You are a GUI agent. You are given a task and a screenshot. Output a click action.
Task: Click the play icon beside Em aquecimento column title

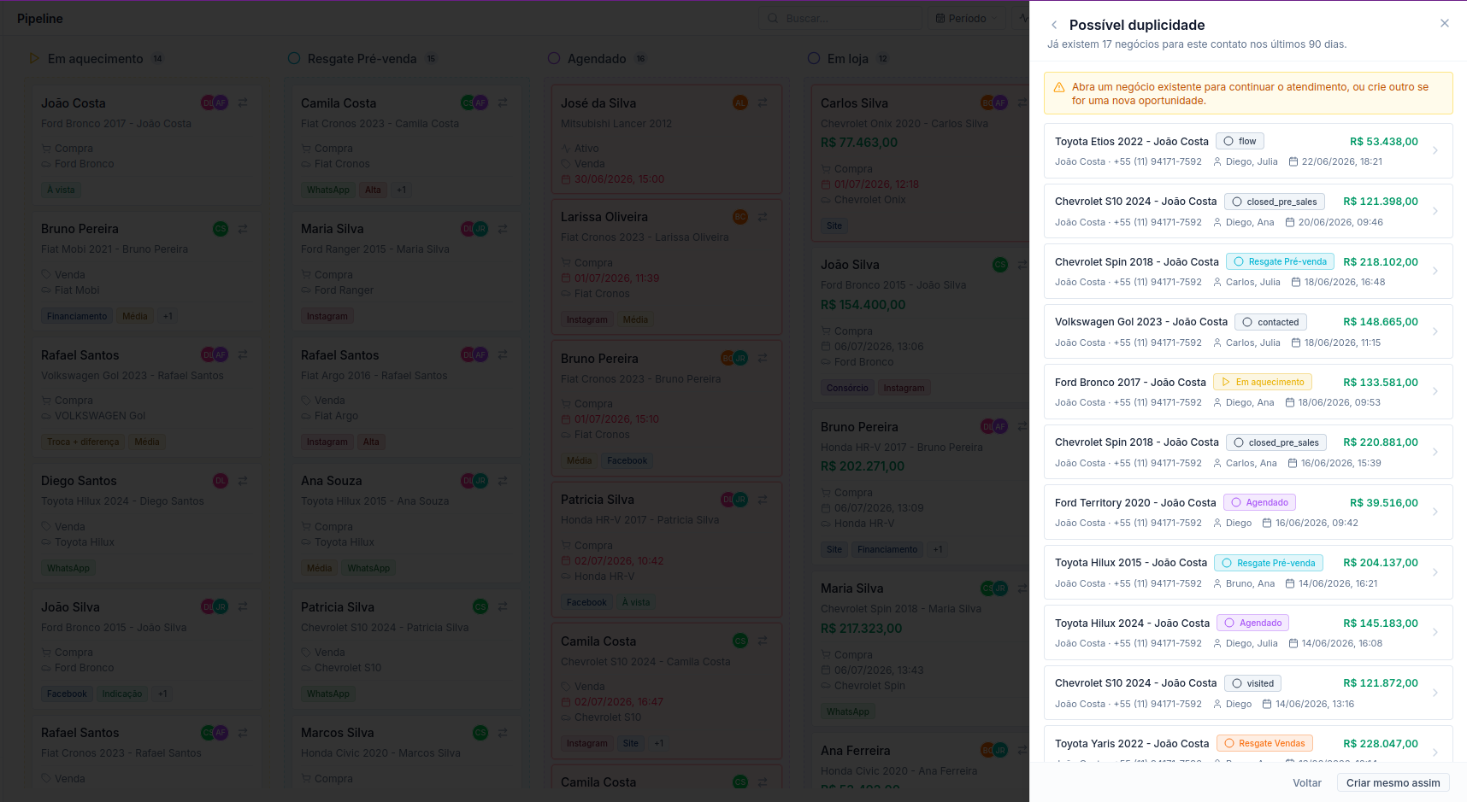pos(34,58)
